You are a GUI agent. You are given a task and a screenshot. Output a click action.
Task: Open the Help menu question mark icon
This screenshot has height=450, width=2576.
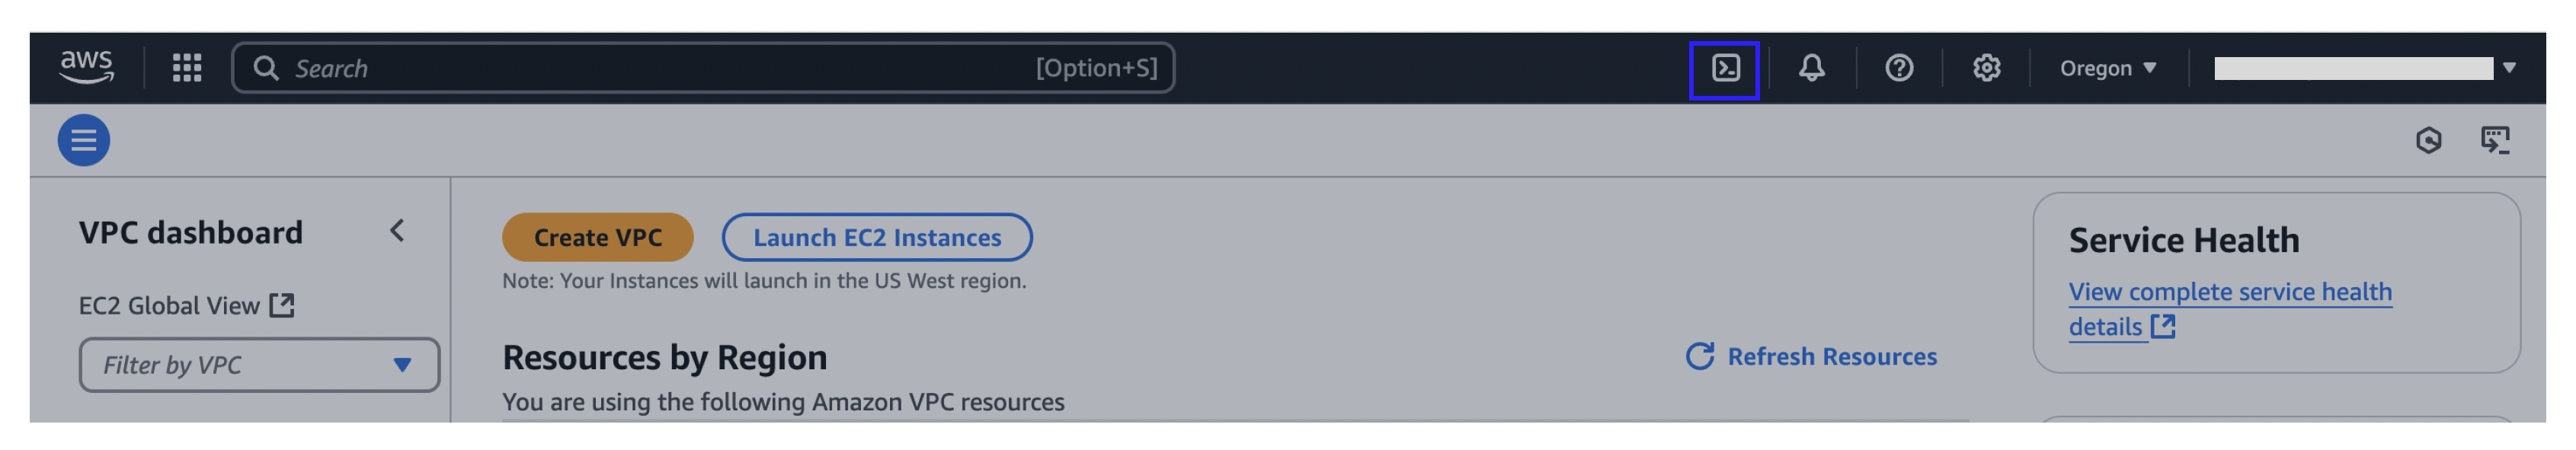[x=1900, y=68]
